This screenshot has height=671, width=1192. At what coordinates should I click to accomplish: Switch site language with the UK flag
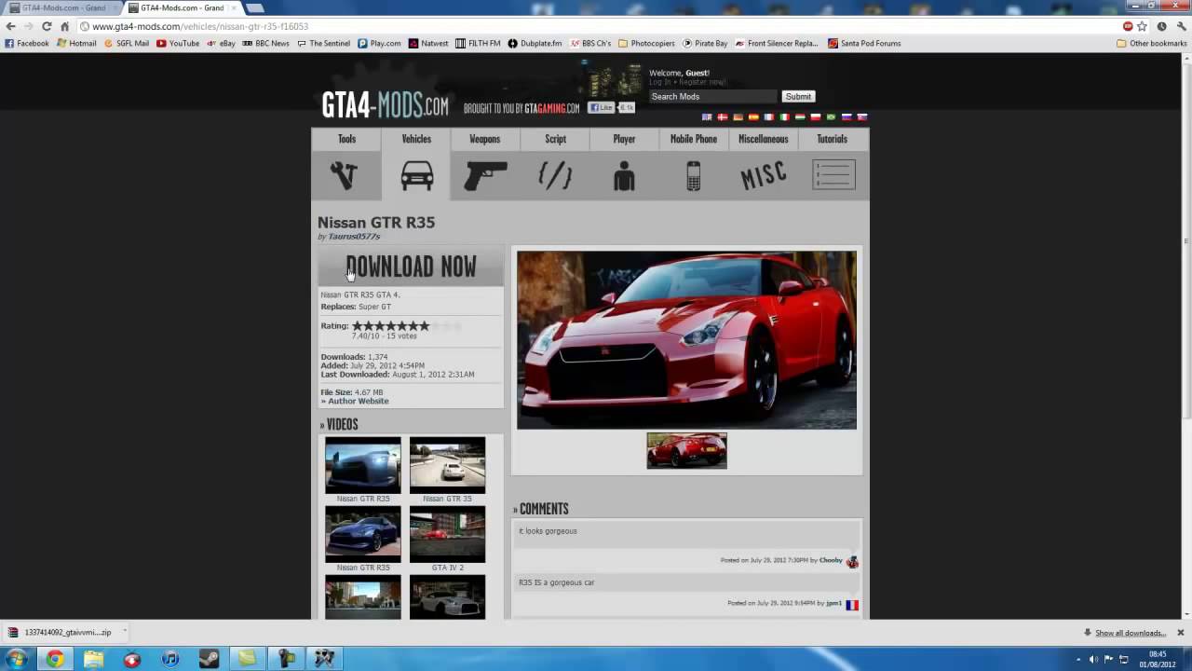707,117
